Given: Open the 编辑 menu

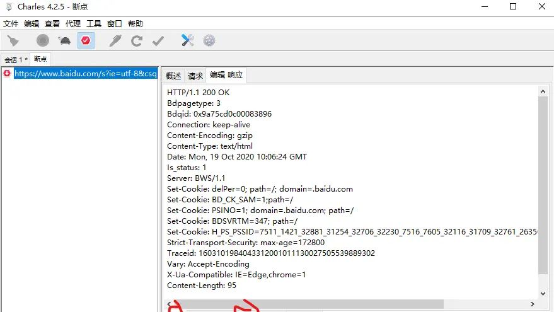Looking at the screenshot, I should coord(32,24).
